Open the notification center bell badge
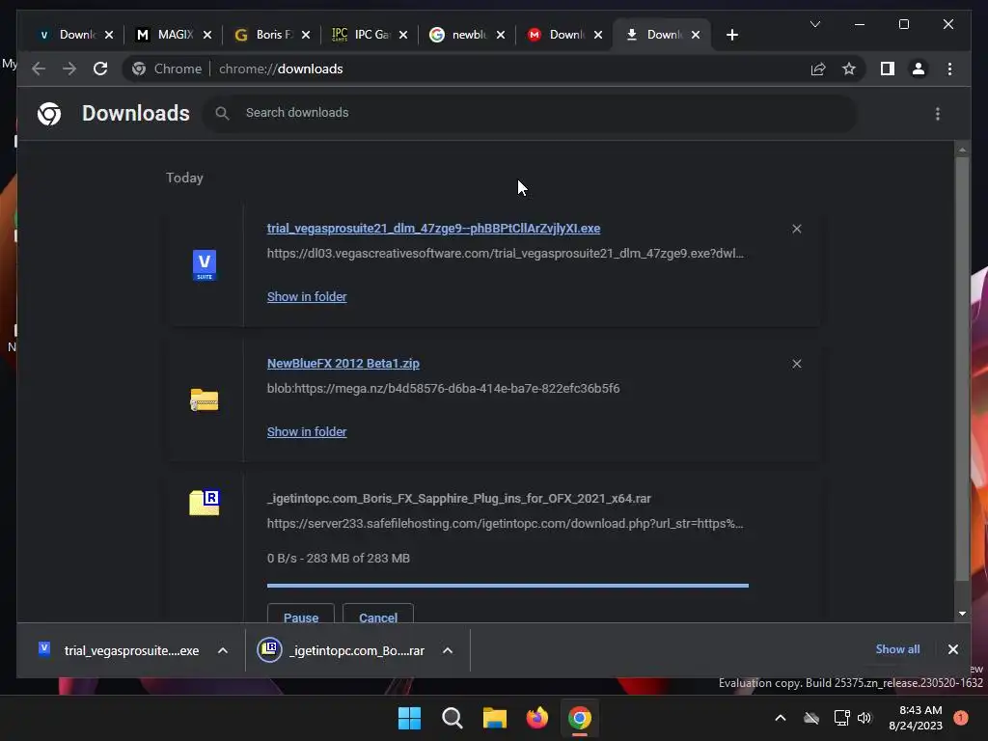 click(960, 718)
